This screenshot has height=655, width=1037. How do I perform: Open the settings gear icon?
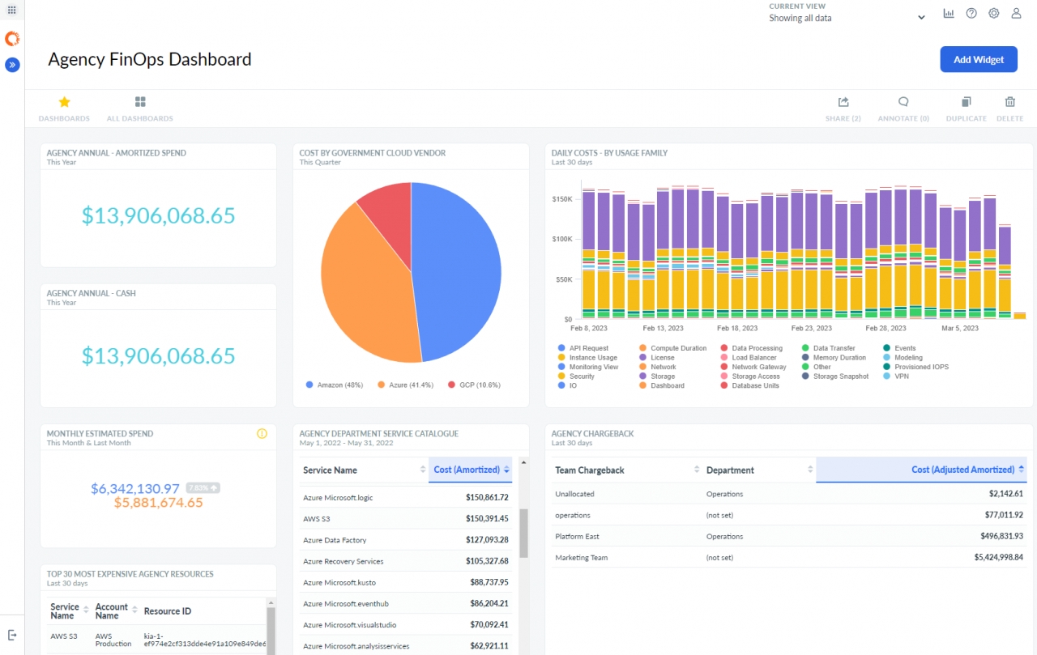994,13
